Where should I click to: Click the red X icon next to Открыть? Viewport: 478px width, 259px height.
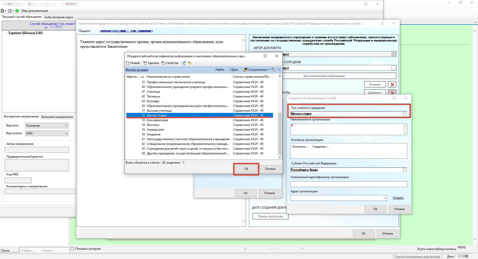[x=392, y=84]
